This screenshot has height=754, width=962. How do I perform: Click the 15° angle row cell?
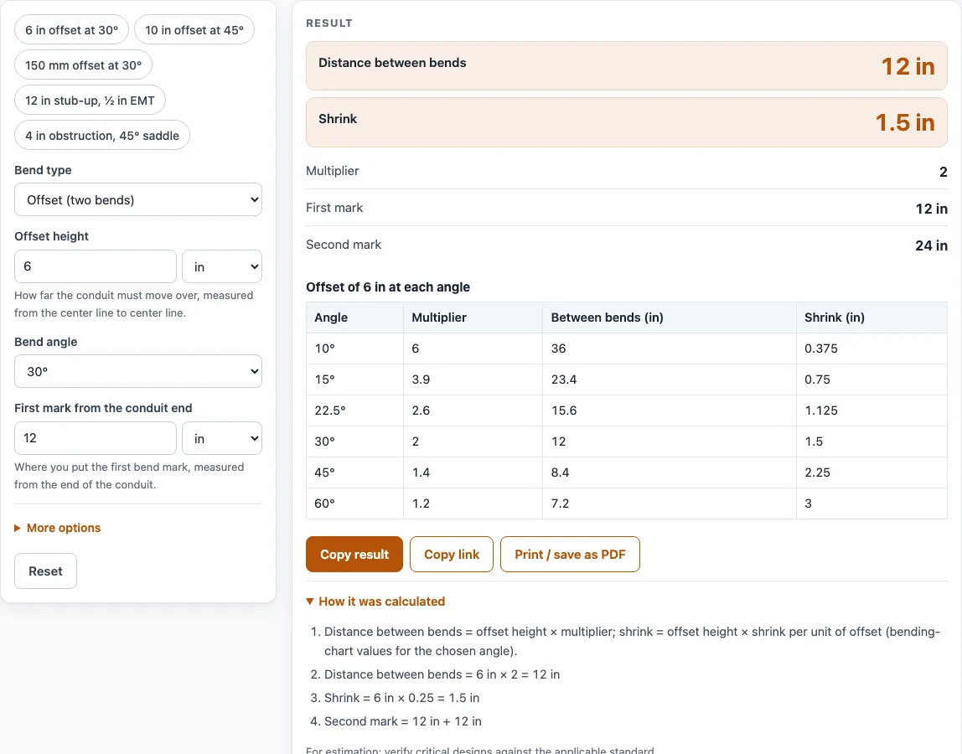click(354, 380)
